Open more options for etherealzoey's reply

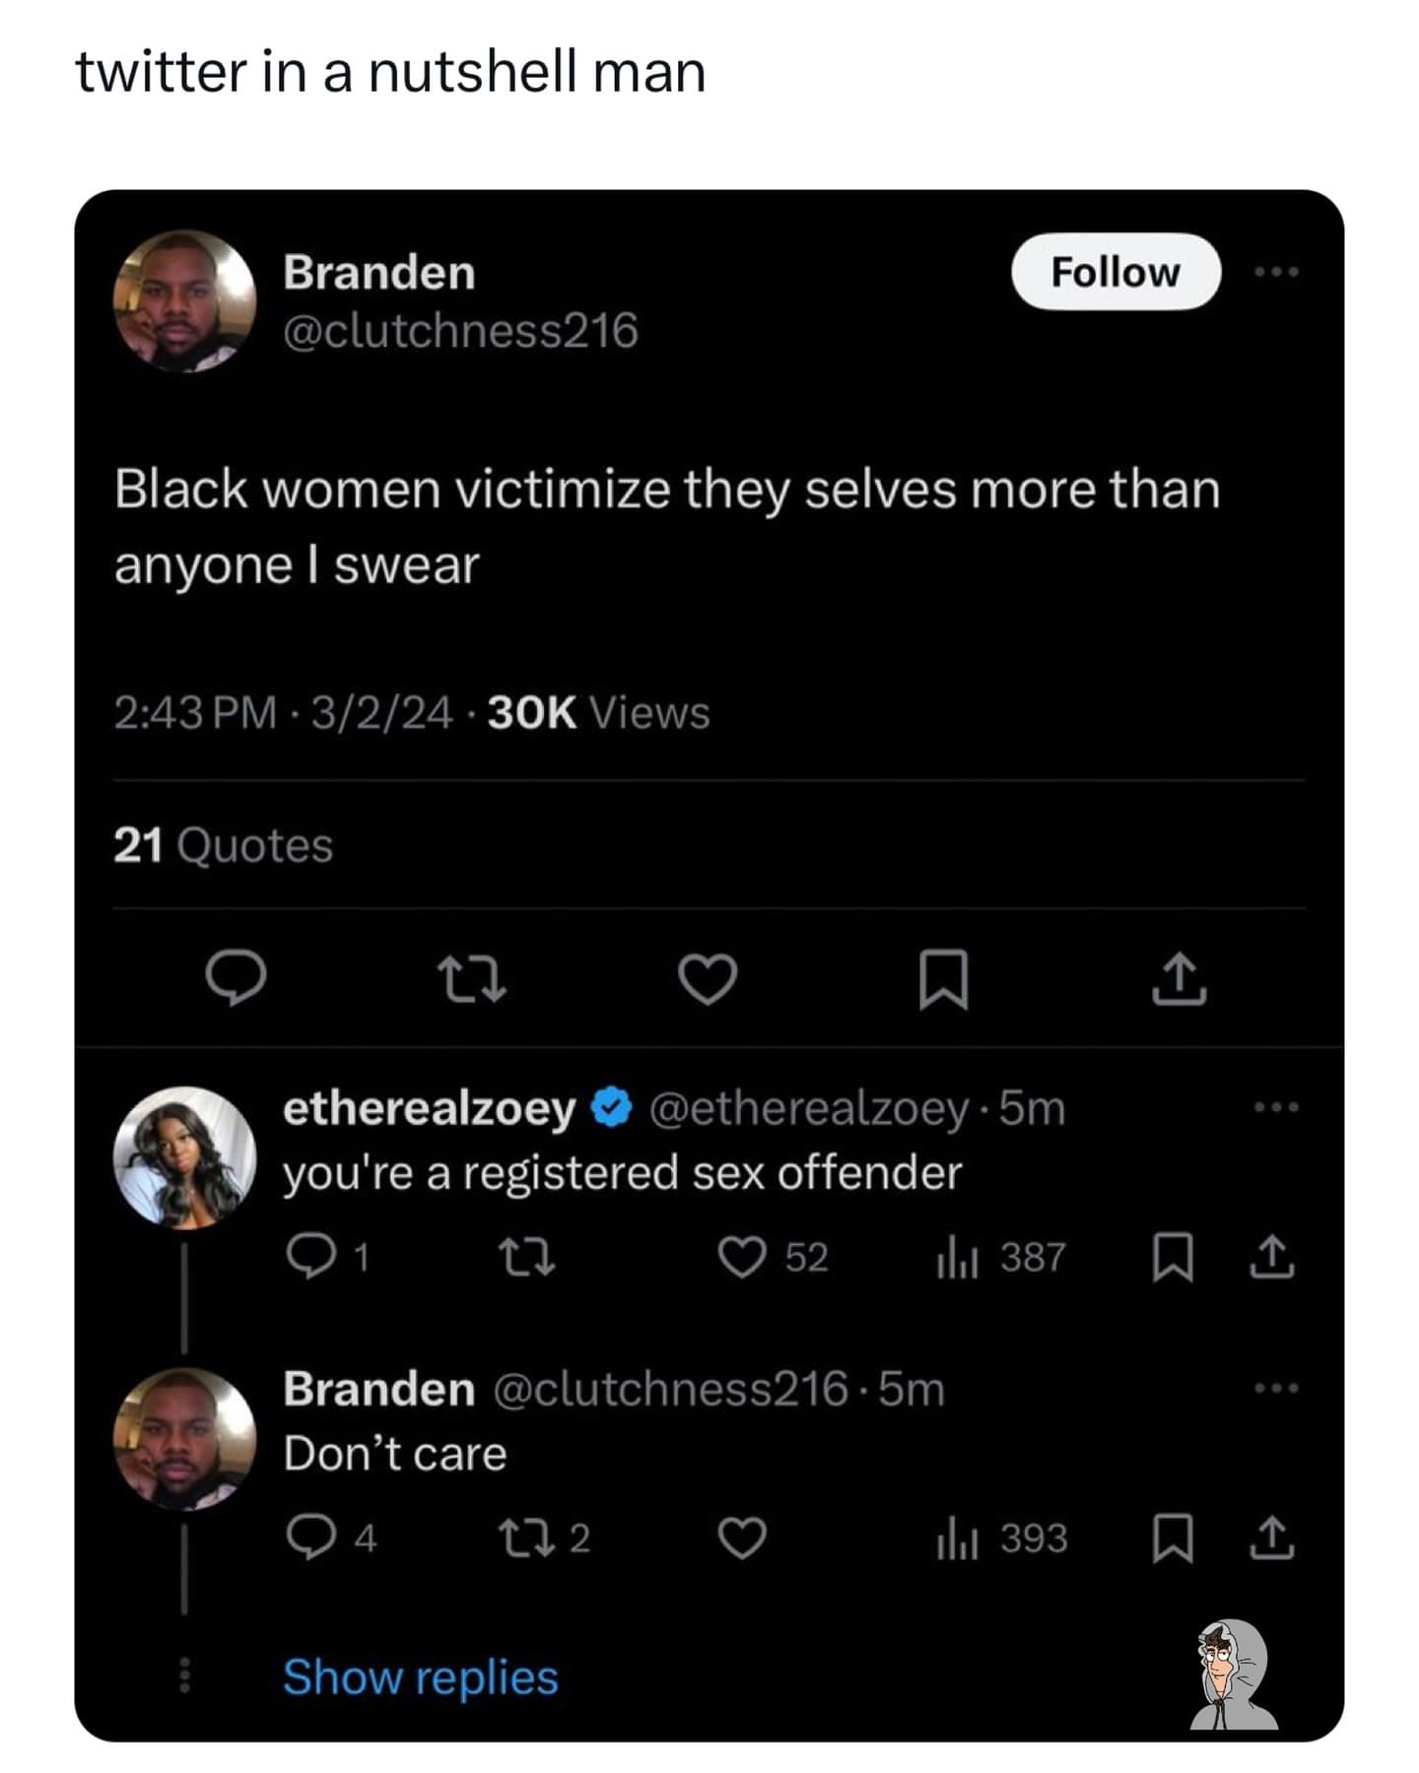click(1276, 1108)
